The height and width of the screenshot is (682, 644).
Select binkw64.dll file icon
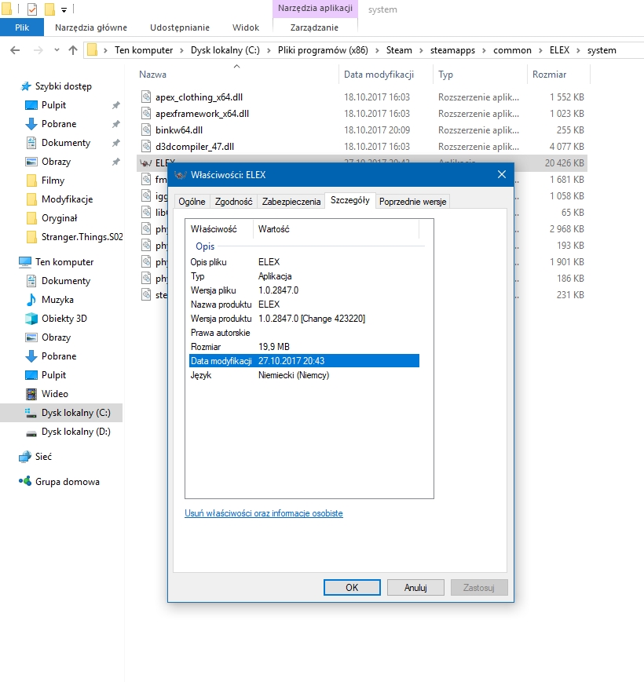pyautogui.click(x=146, y=130)
